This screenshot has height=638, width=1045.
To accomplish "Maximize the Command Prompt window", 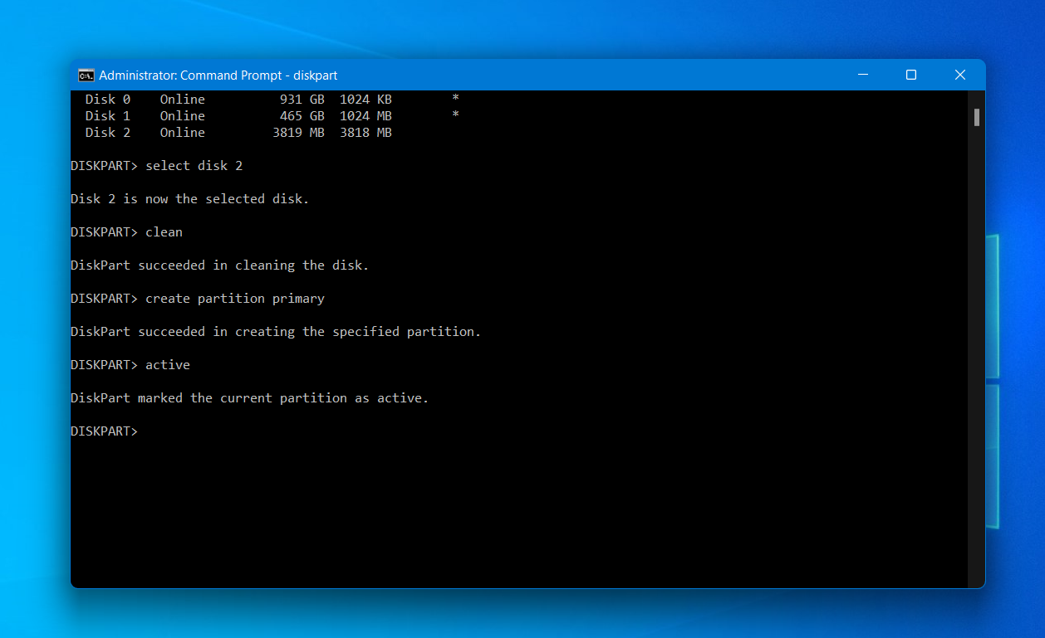I will pyautogui.click(x=911, y=75).
